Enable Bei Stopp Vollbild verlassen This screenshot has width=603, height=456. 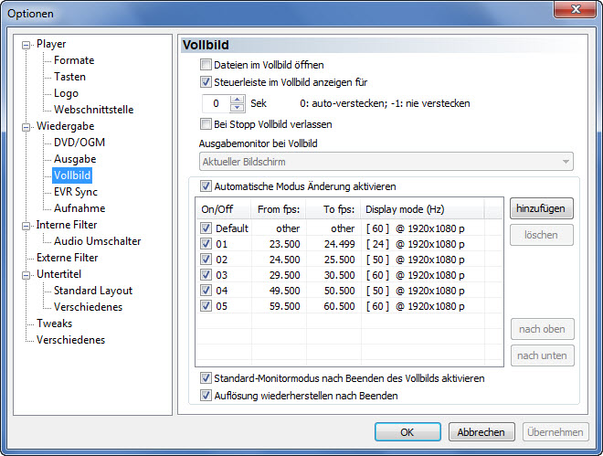click(x=206, y=124)
